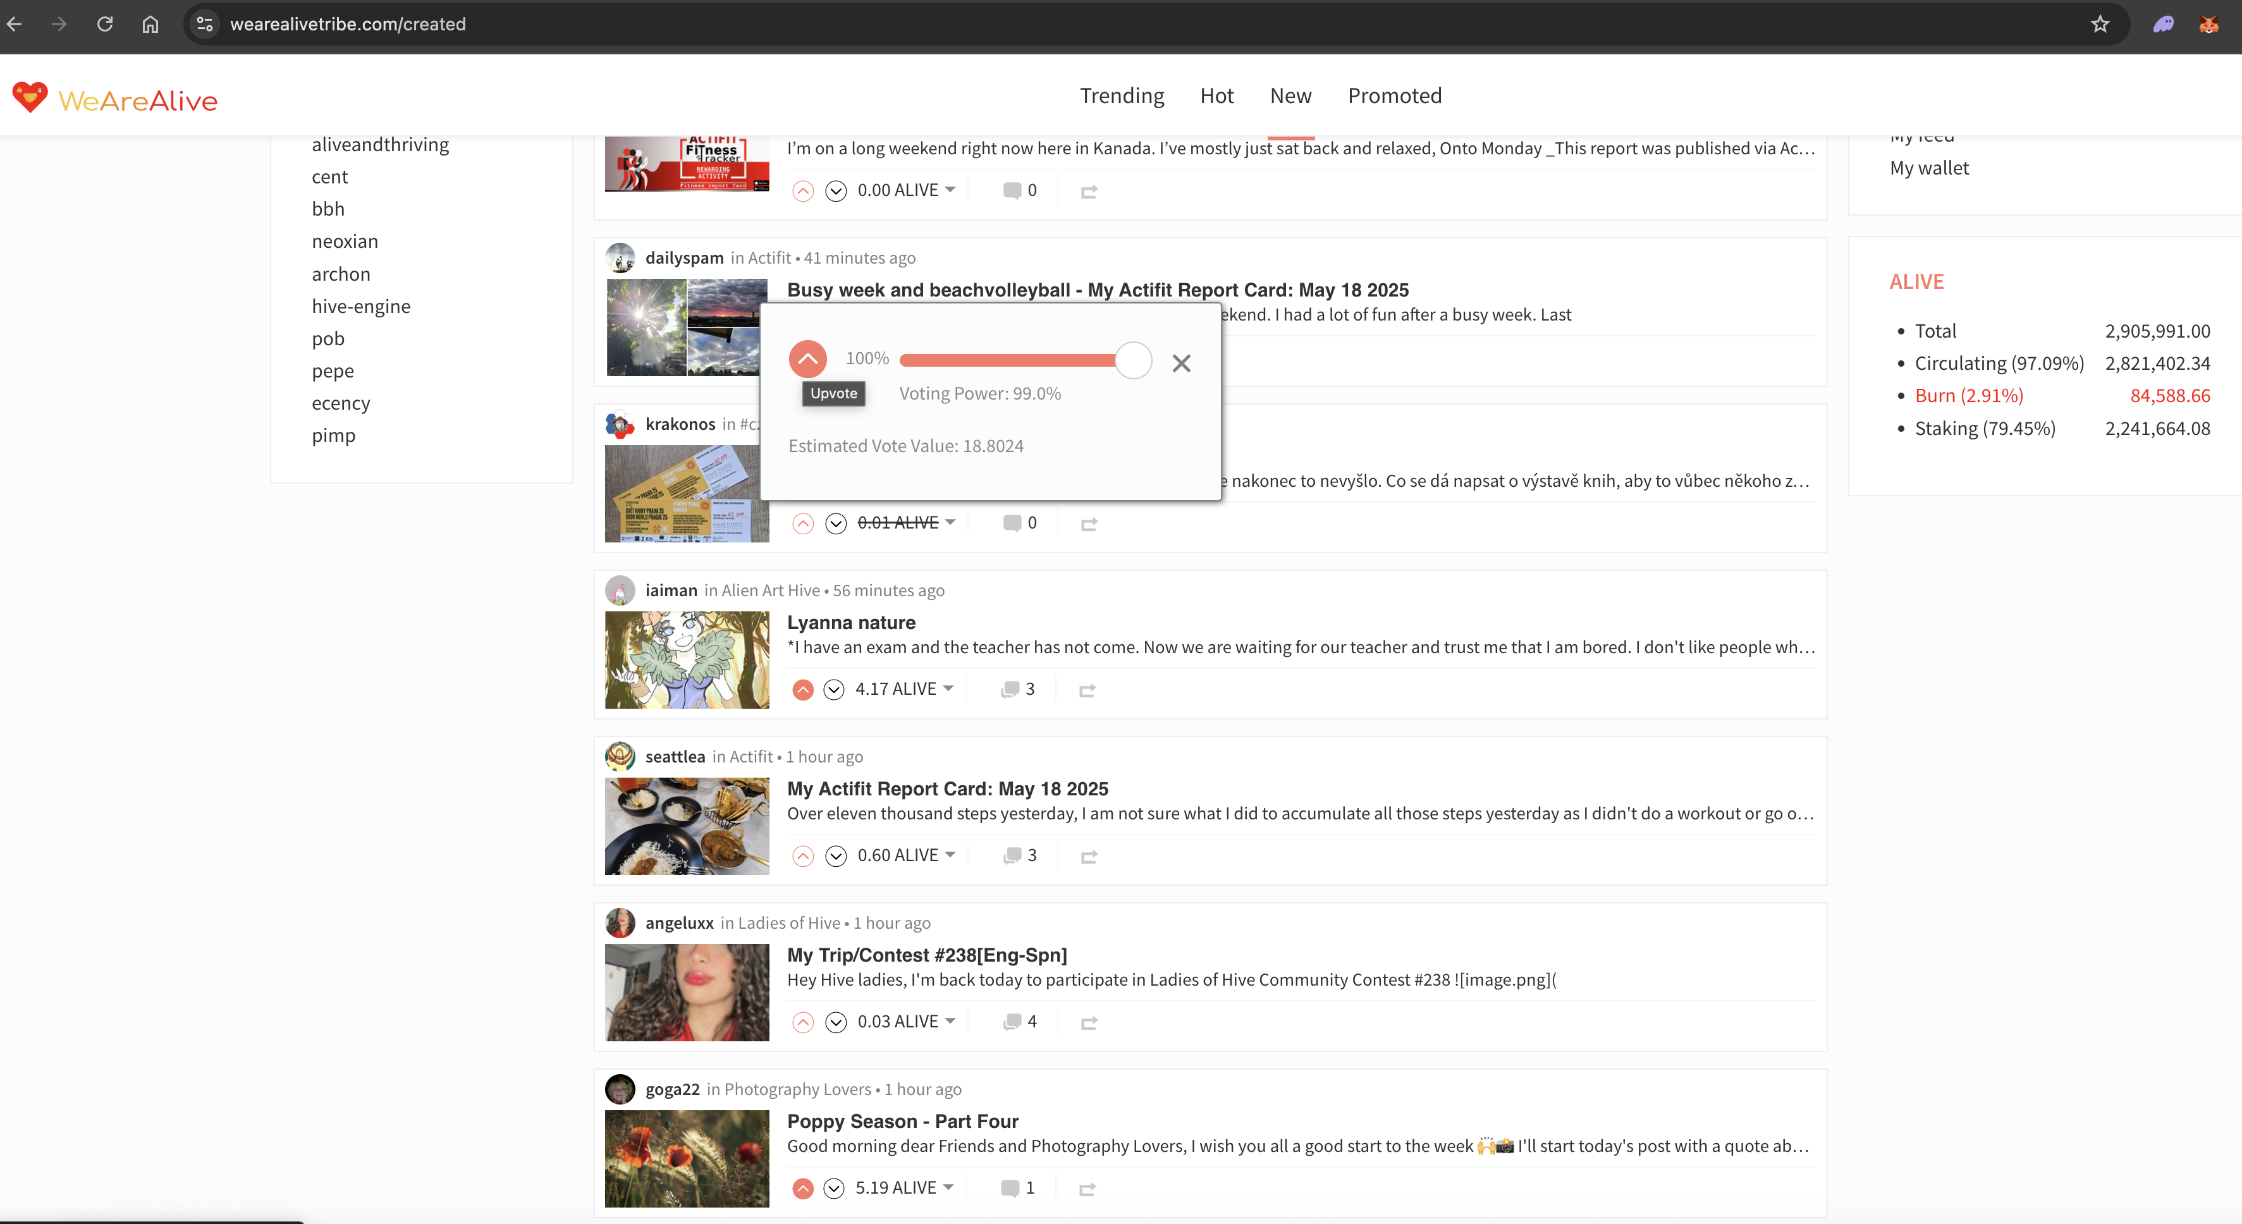
Task: Switch to the Trending tab
Action: [1122, 95]
